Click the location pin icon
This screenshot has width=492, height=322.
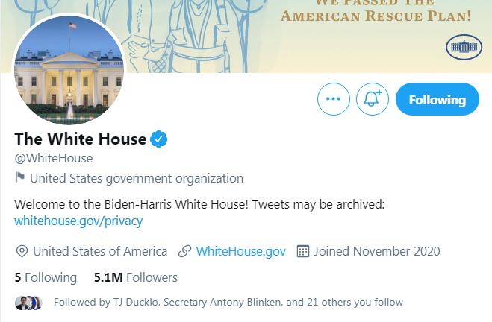tap(22, 251)
